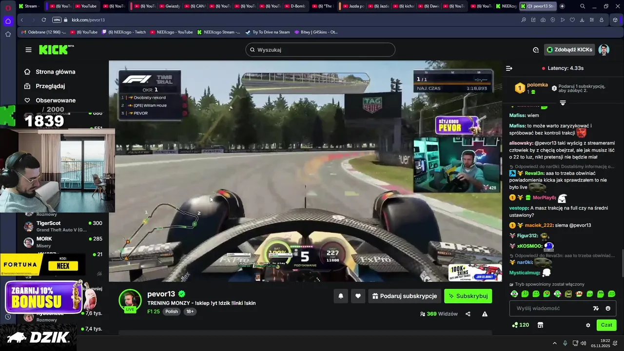Expand the gift leaderboard chevron
This screenshot has width=624, height=351.
(563, 103)
